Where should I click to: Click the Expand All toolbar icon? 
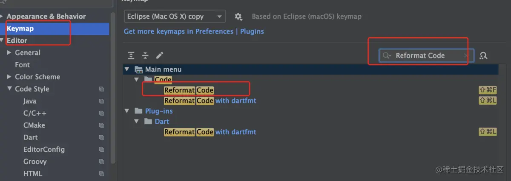click(131, 56)
